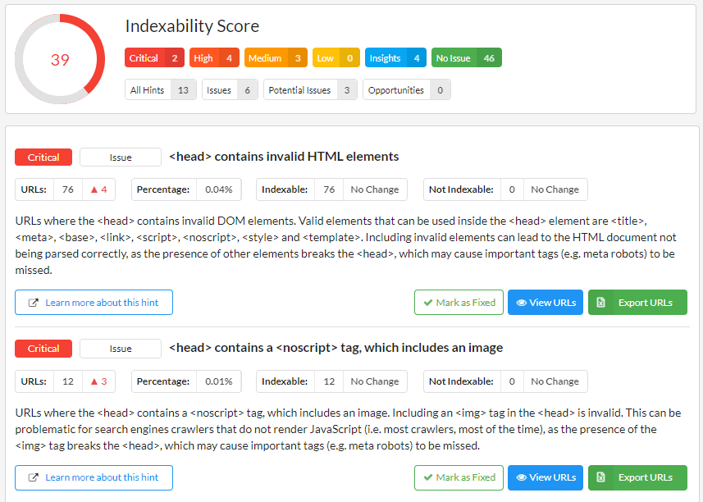
Task: Click eye icon for invalid HTML elements URLs
Action: (x=522, y=303)
